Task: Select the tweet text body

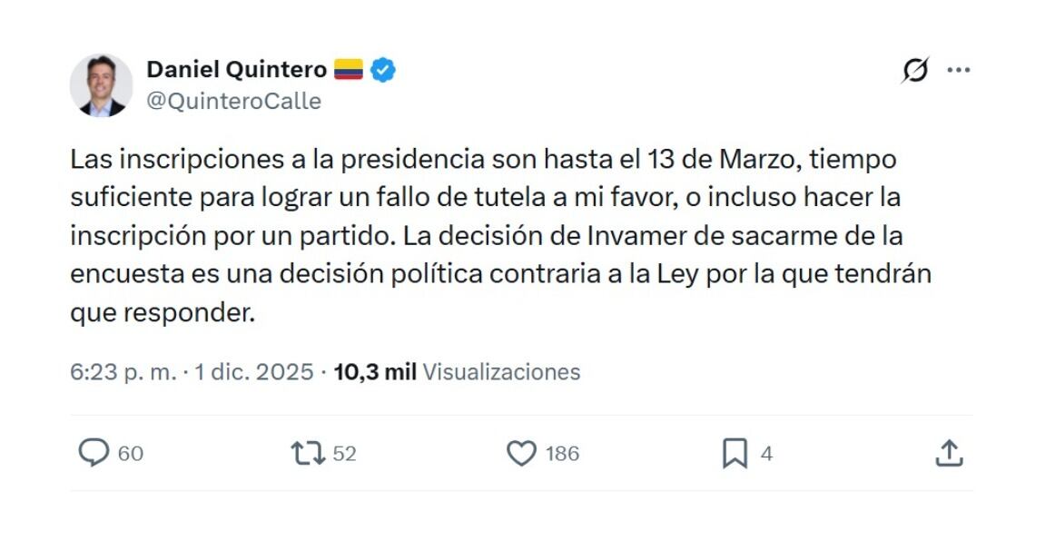Action: tap(499, 234)
